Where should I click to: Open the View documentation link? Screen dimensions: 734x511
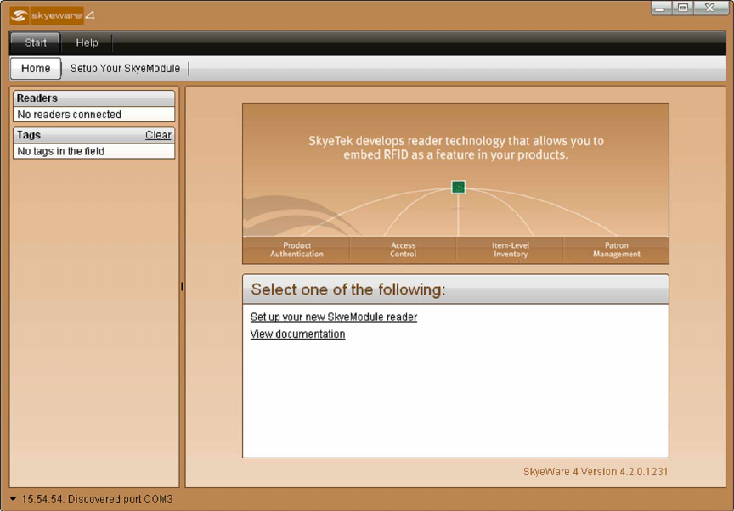[297, 334]
